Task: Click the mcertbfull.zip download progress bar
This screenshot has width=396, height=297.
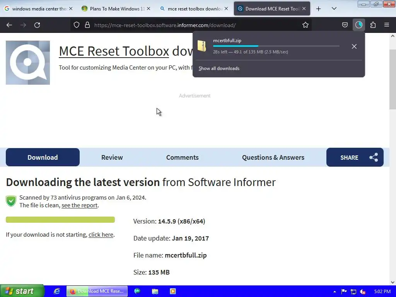Action: (276, 46)
